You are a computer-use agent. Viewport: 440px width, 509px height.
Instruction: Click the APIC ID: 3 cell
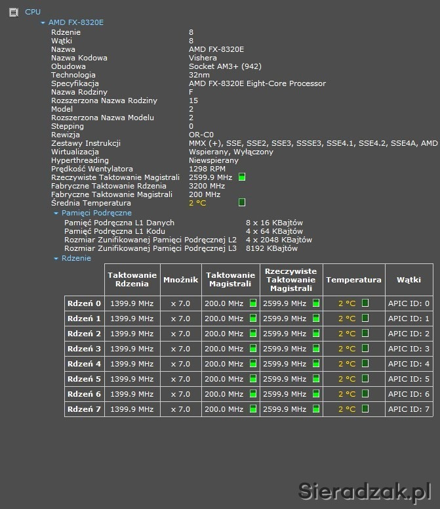pyautogui.click(x=409, y=349)
